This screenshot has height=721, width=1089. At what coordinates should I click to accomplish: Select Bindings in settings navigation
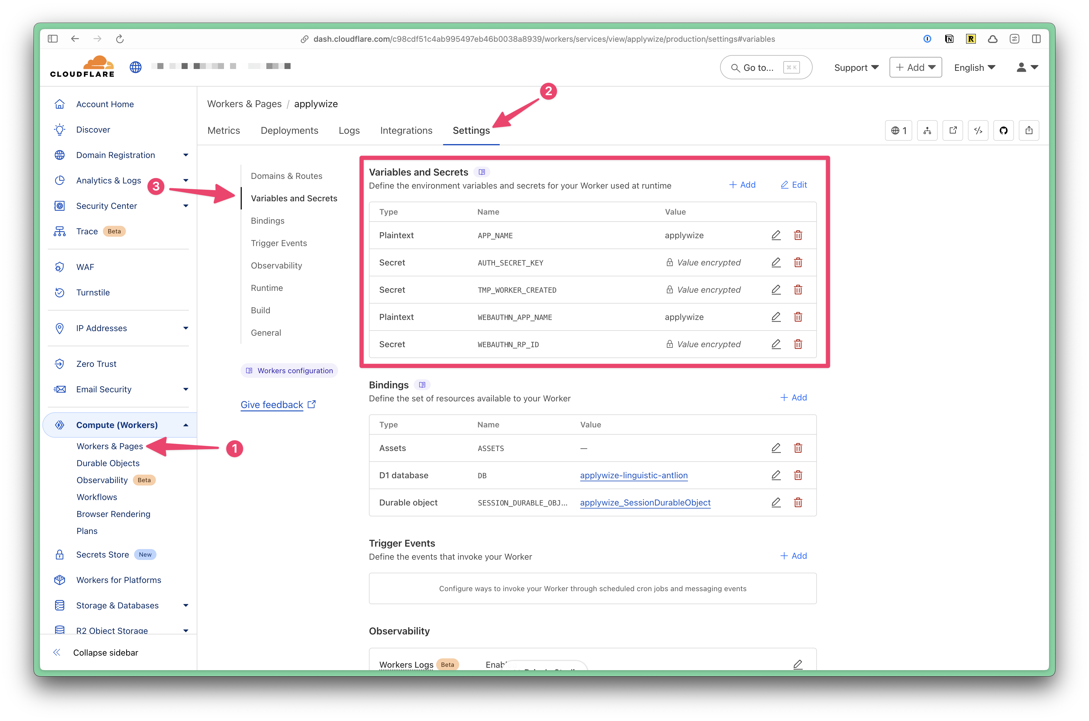[268, 221]
